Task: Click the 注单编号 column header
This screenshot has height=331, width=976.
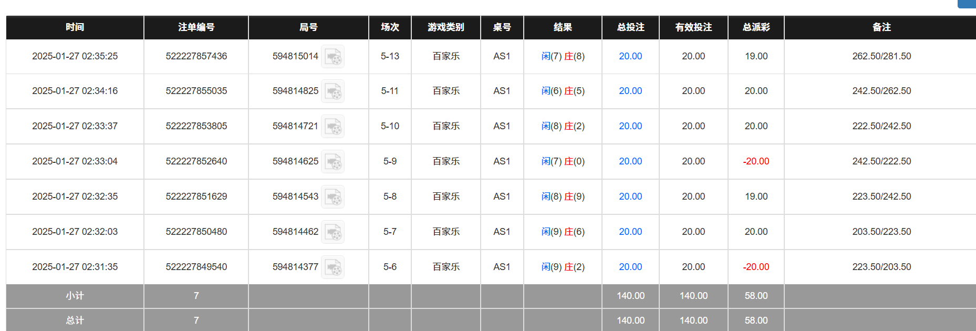Action: [x=196, y=27]
